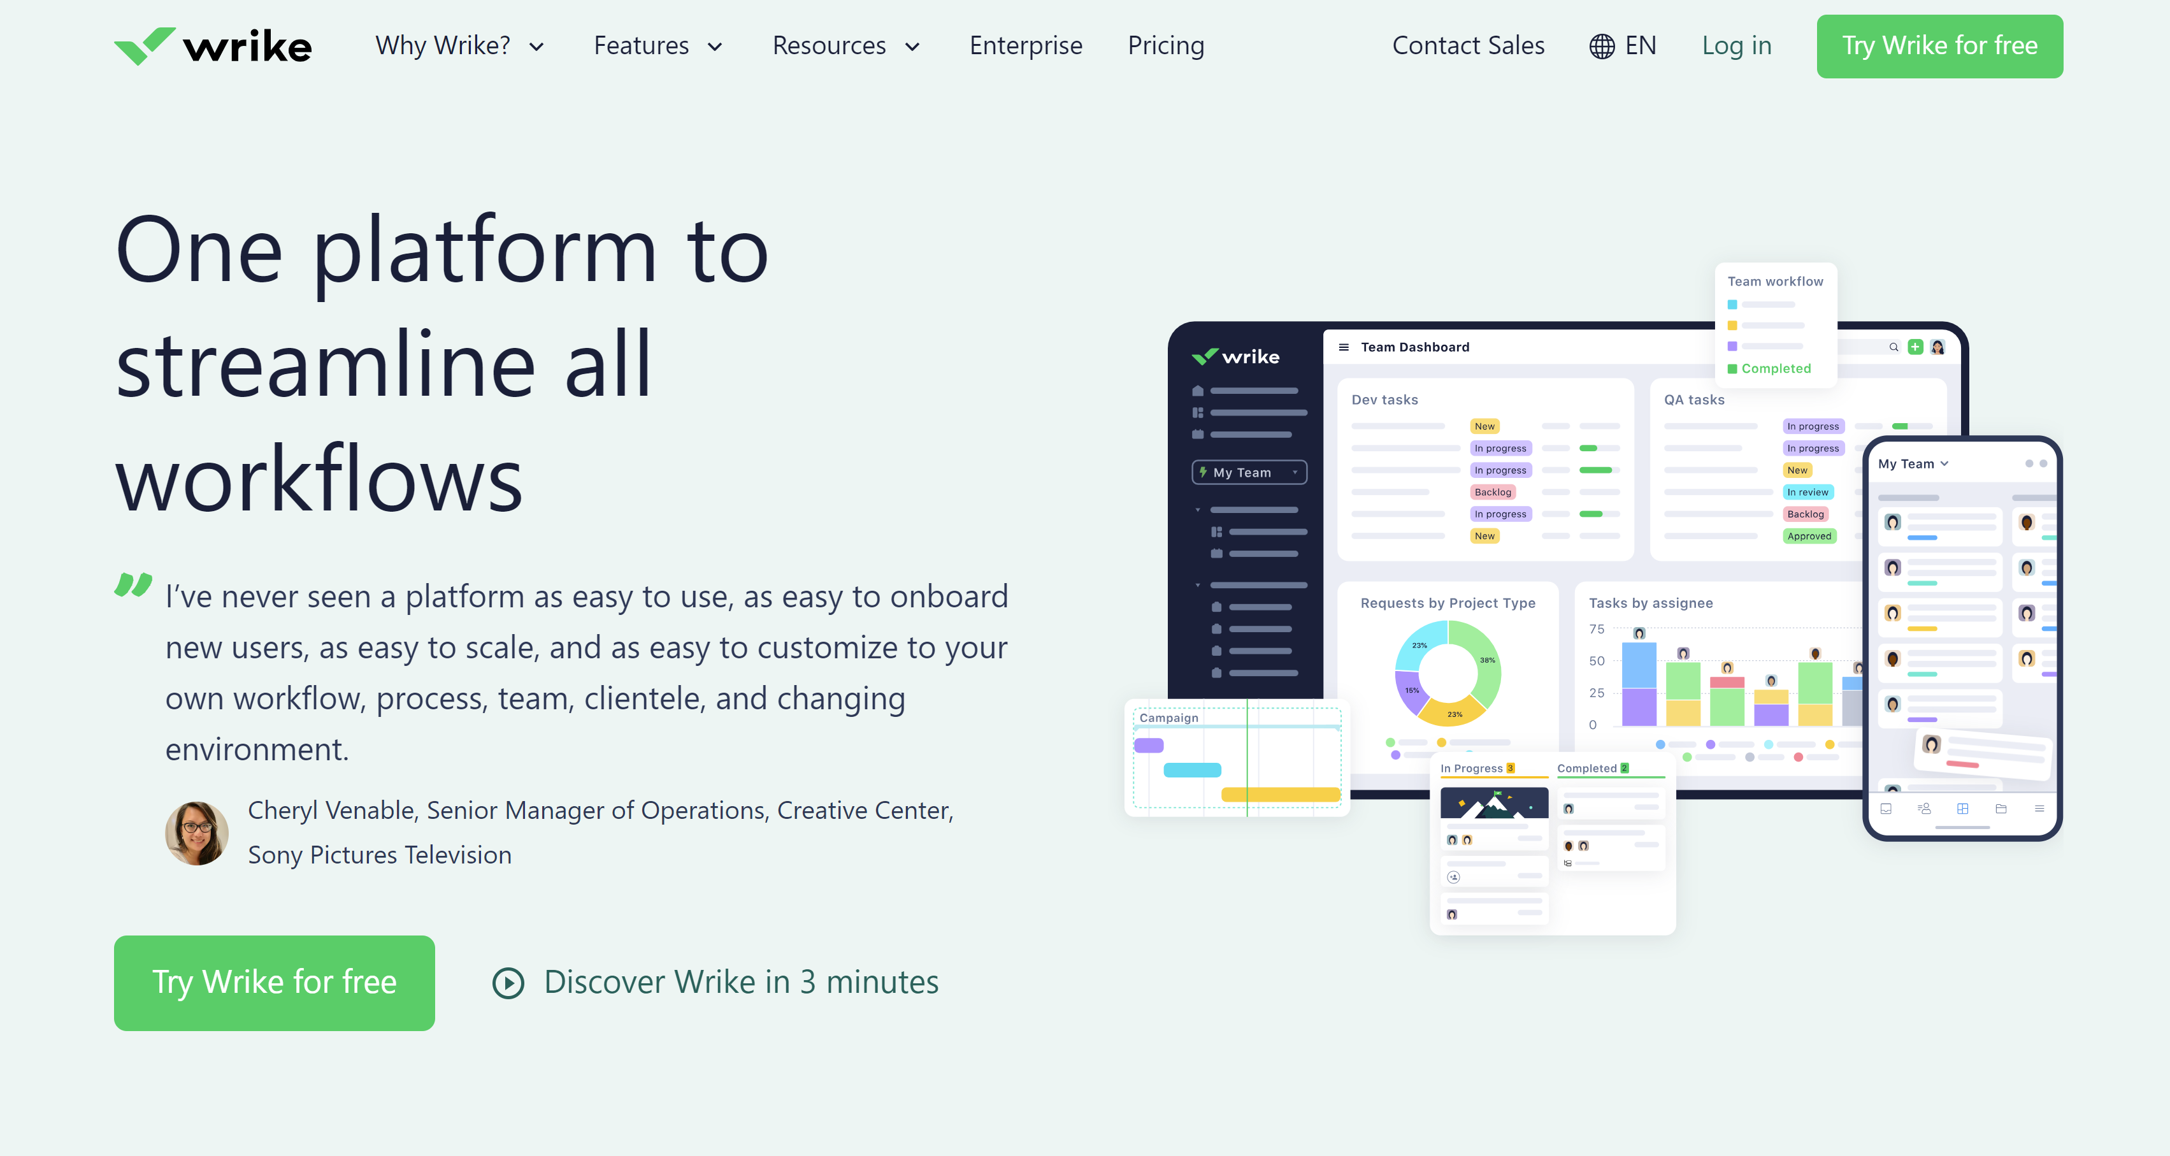This screenshot has height=1156, width=2170.
Task: Select the EN language option
Action: click(x=1640, y=45)
